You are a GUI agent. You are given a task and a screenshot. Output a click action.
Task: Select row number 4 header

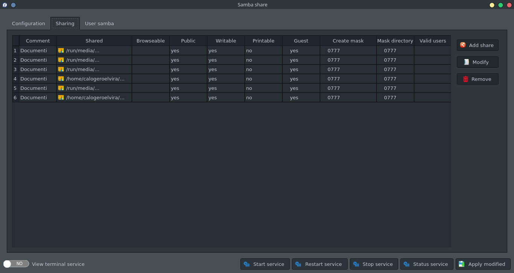(15, 79)
